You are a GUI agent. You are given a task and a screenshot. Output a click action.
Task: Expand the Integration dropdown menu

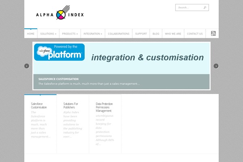pyautogui.click(x=93, y=34)
